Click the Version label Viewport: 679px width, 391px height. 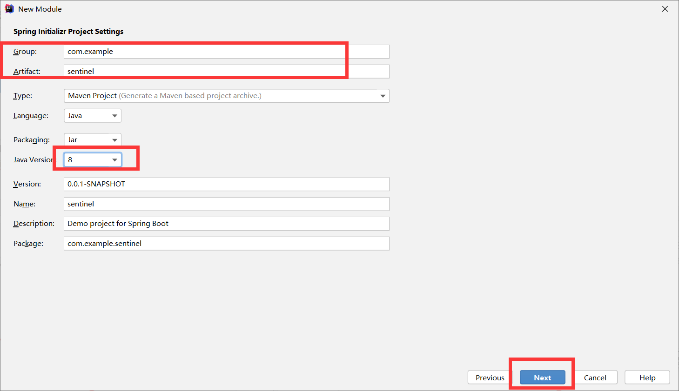(27, 184)
